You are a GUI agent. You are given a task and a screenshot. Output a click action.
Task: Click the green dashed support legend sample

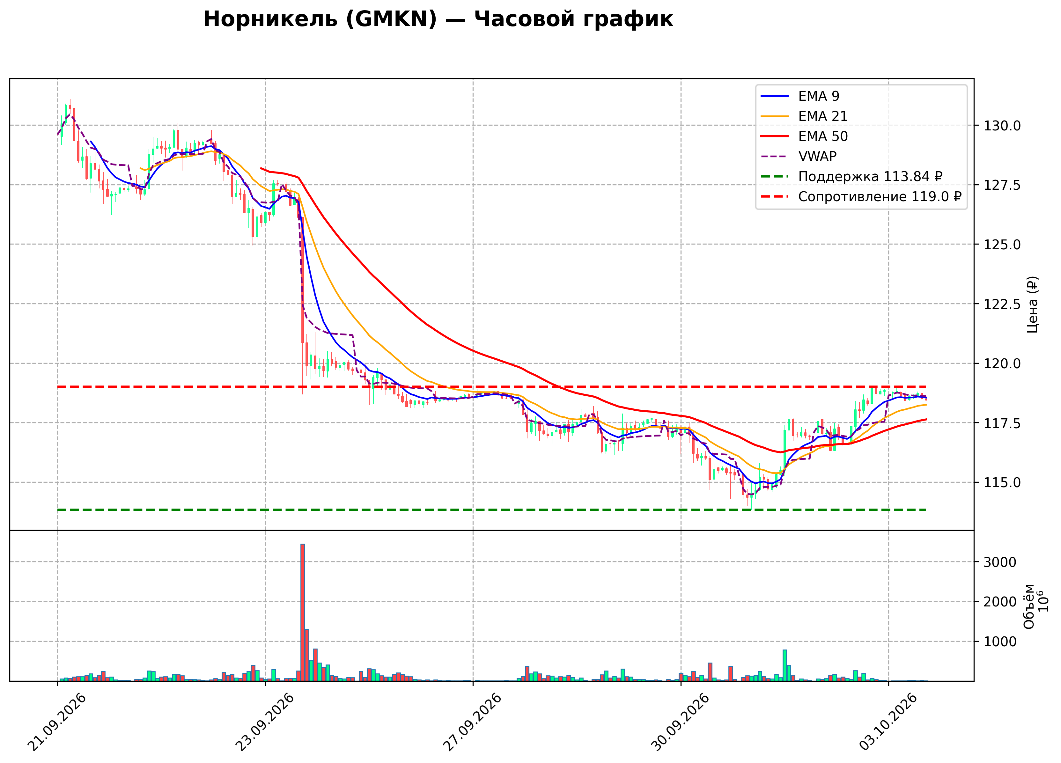pyautogui.click(x=775, y=177)
